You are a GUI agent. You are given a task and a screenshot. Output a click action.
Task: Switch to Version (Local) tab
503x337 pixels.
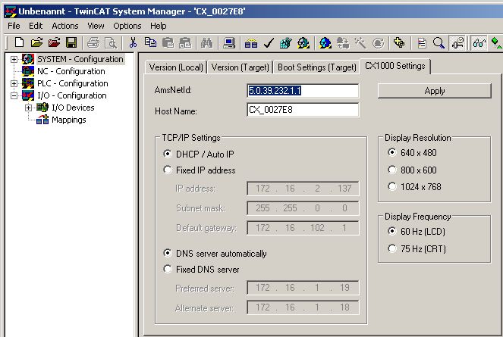coord(176,67)
